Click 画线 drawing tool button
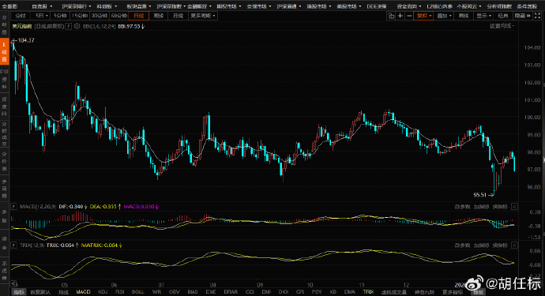This screenshot has height=296, width=545. click(x=464, y=16)
